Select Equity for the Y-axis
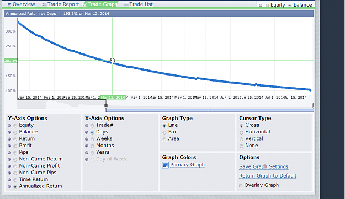The image size is (345, 199). (15, 126)
